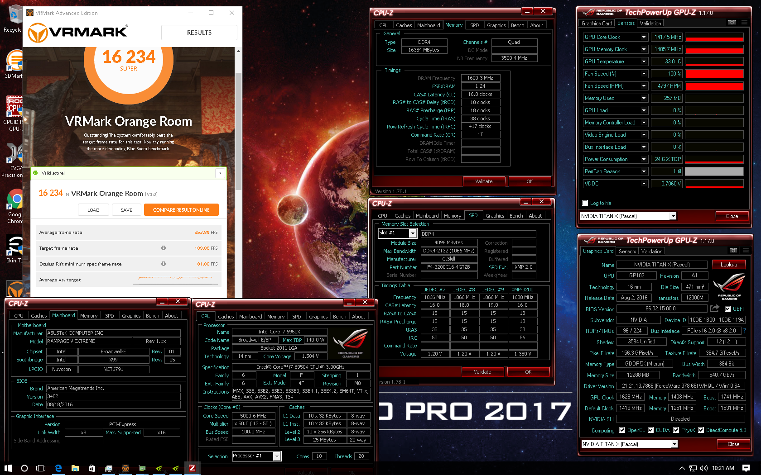The height and width of the screenshot is (475, 761).
Task: Open Cortana search circle on taskbar
Action: [24, 468]
